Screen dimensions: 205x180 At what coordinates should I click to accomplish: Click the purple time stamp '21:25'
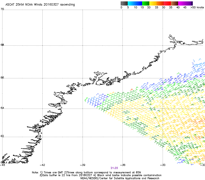(114, 168)
